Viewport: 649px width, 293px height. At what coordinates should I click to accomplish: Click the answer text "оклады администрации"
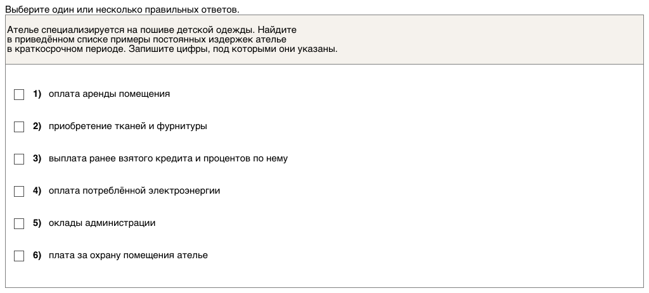point(101,223)
